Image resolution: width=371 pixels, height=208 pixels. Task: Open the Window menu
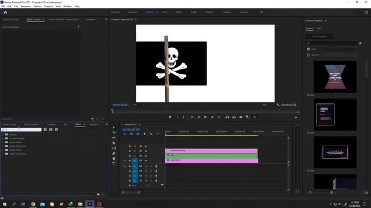pos(67,6)
